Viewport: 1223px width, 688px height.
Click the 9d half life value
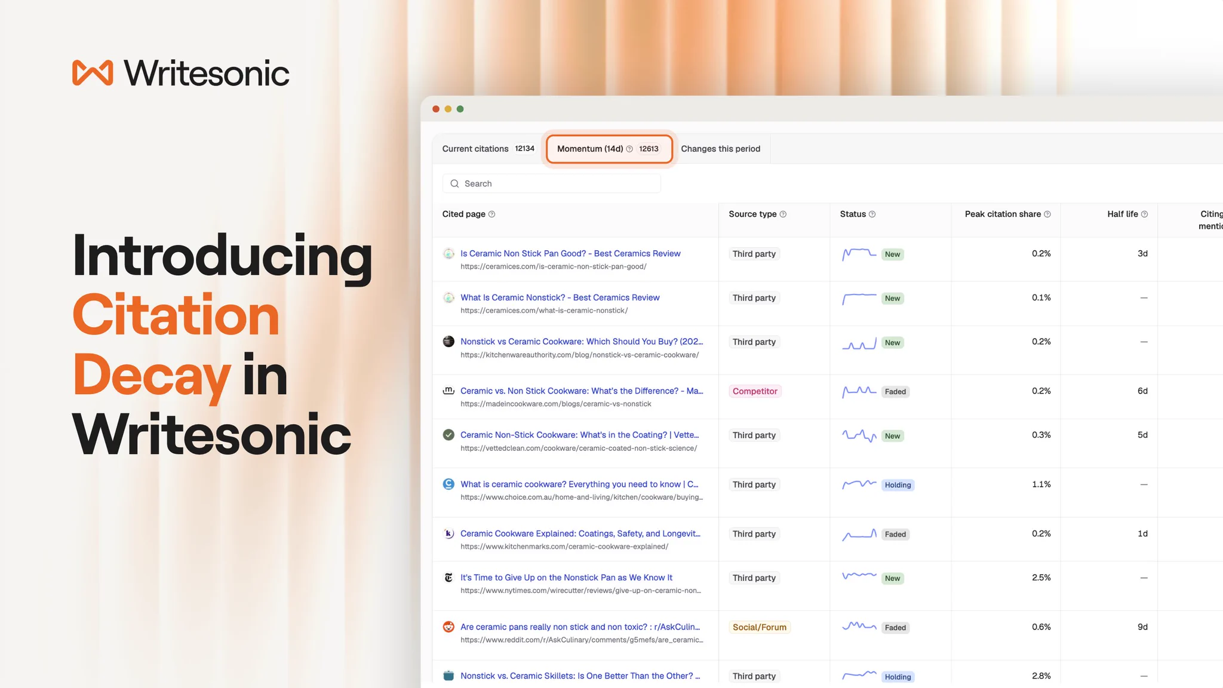[1142, 627]
